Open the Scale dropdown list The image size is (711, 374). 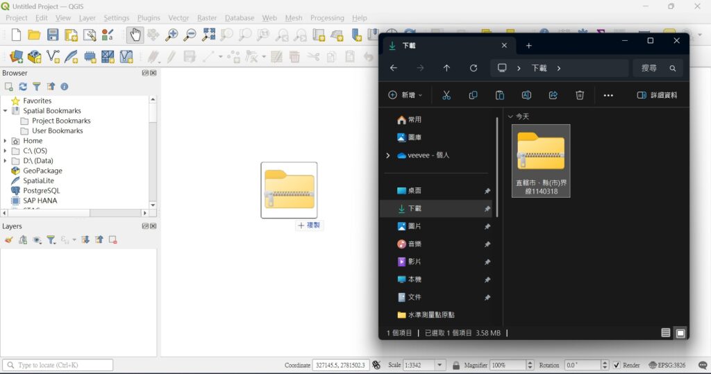click(440, 365)
